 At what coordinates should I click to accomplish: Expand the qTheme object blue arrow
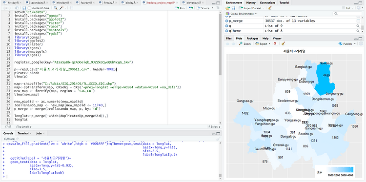(x=226, y=31)
